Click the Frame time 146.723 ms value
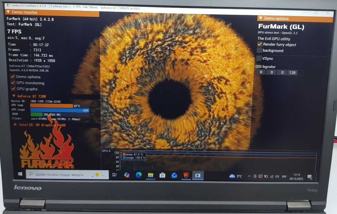This screenshot has width=337, height=214. [x=43, y=55]
